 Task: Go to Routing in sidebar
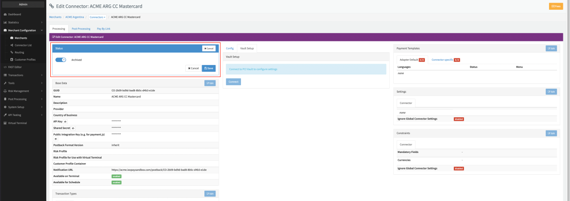[20, 52]
